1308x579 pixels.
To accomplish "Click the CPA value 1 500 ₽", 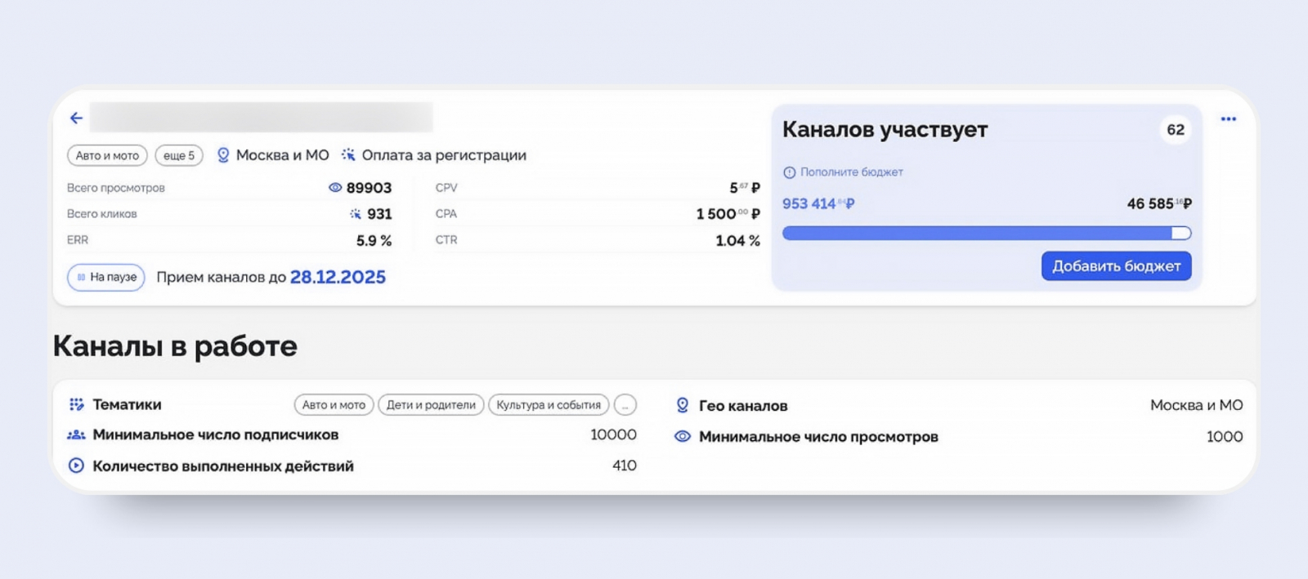I will click(x=728, y=214).
